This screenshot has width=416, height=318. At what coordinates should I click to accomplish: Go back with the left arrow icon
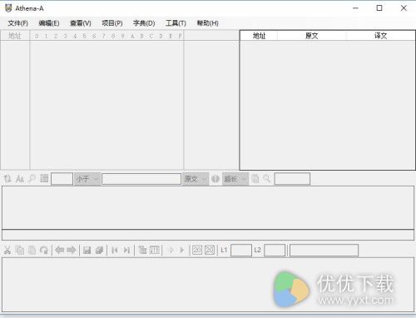coord(60,251)
